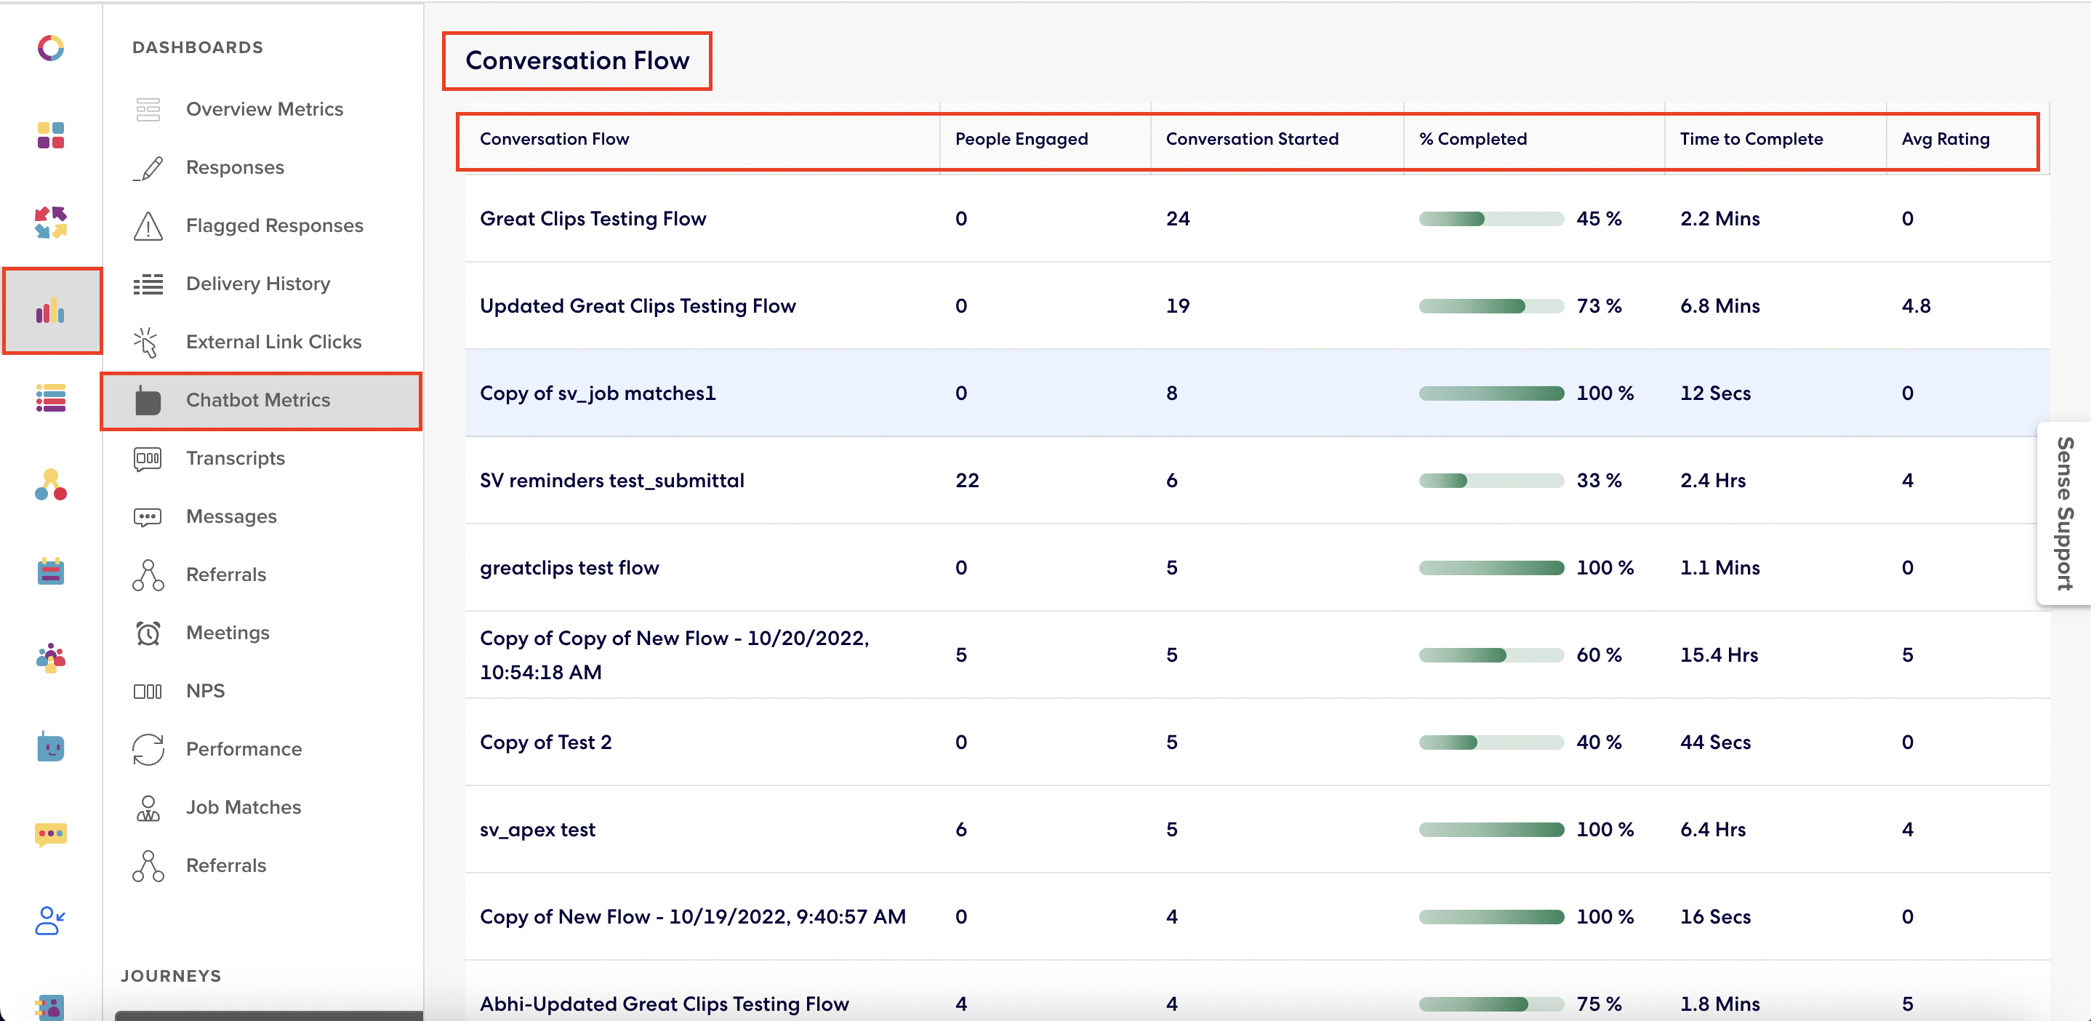Sort by % Completed column header

pos(1472,139)
